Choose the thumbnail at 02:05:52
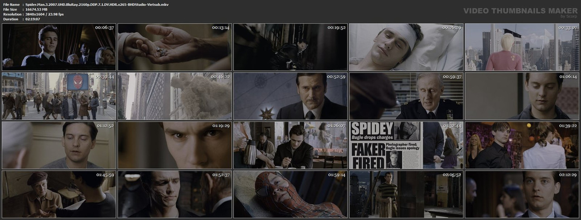Viewport: 581px width, 220px height. click(406, 194)
